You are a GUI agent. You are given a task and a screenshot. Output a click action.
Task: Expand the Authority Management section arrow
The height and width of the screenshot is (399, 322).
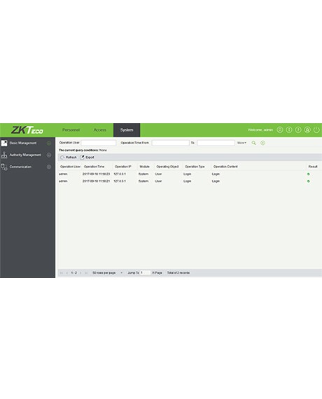pyautogui.click(x=49, y=155)
